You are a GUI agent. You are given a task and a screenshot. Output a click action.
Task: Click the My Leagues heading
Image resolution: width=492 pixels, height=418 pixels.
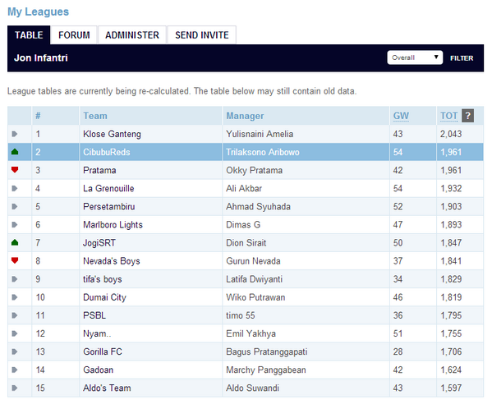(38, 11)
